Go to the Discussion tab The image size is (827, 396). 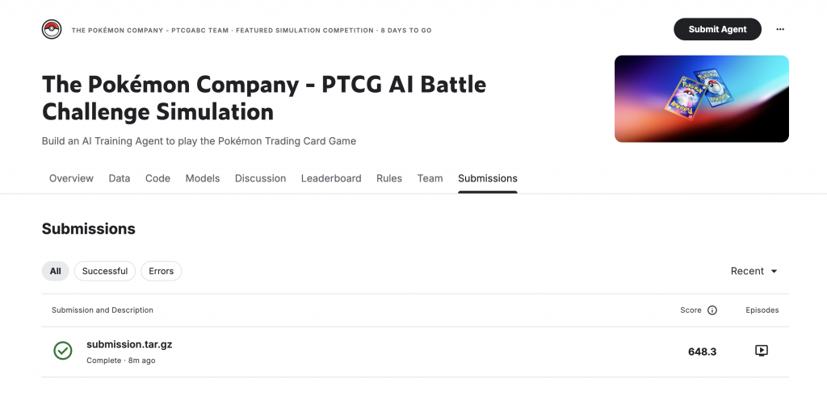[x=261, y=178]
